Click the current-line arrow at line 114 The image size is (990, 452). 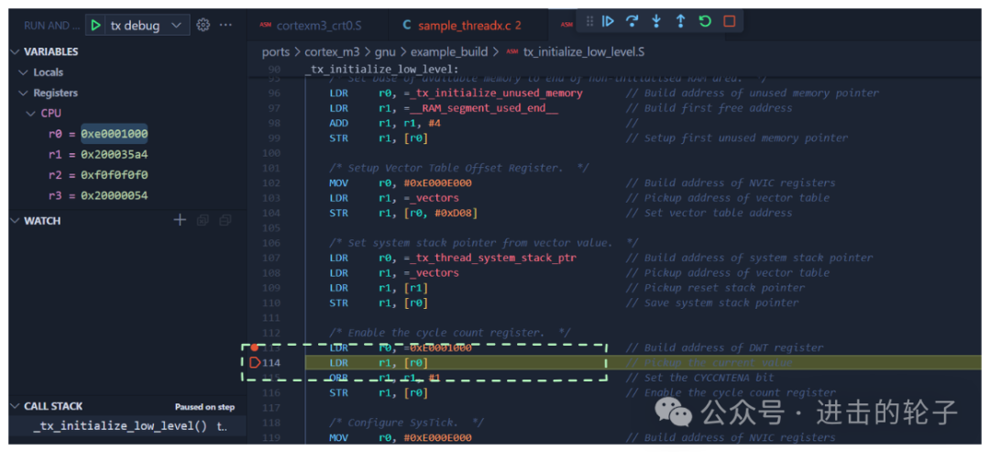click(x=255, y=362)
